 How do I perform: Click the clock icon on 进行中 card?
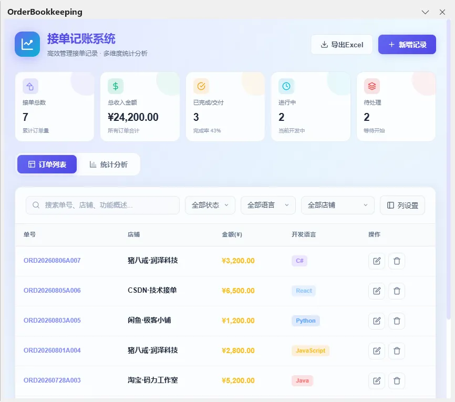pos(286,86)
